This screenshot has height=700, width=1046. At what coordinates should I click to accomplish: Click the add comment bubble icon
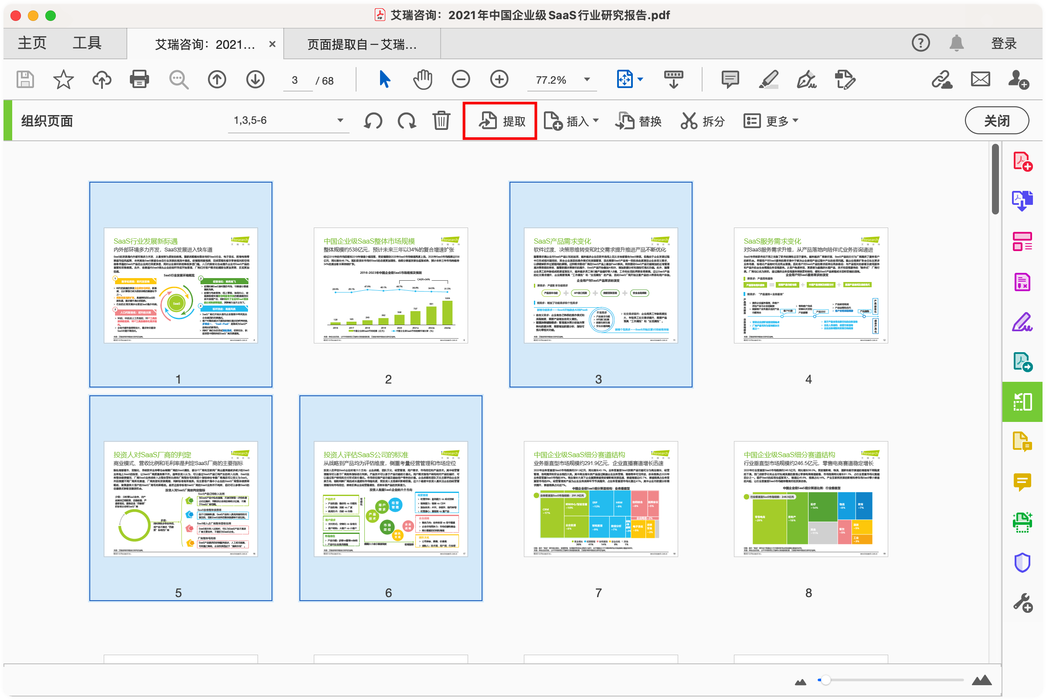click(730, 80)
